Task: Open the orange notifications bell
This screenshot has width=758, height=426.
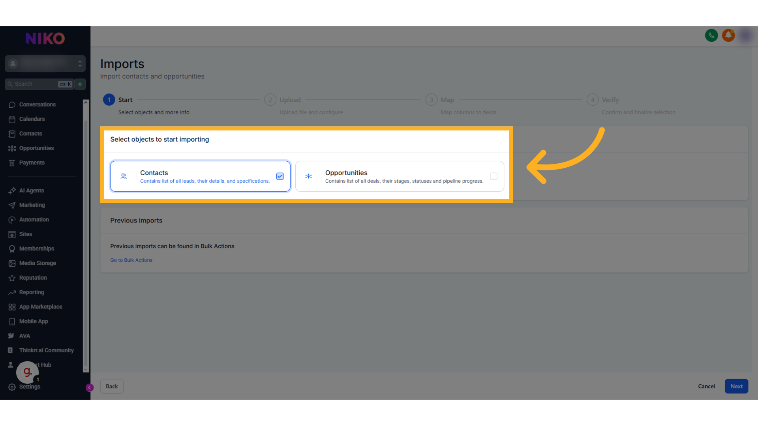Action: point(728,35)
